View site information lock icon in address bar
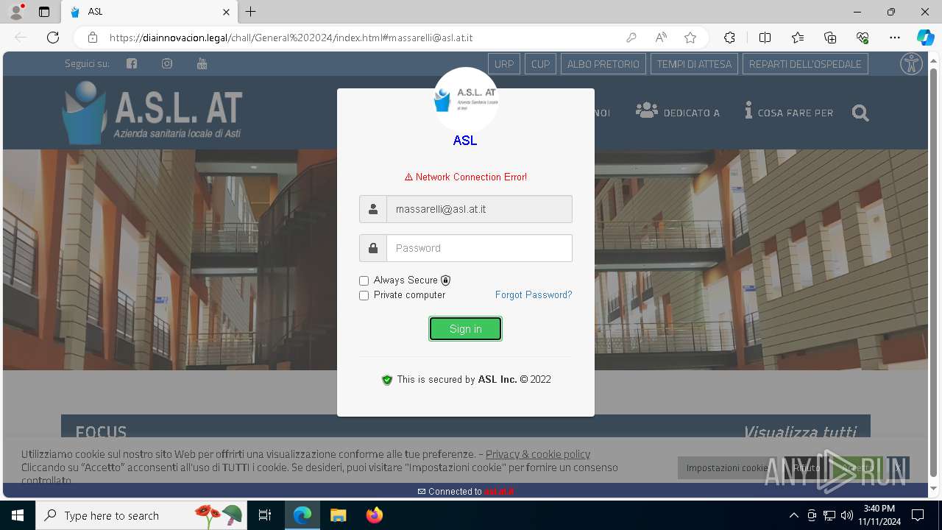 (93, 38)
